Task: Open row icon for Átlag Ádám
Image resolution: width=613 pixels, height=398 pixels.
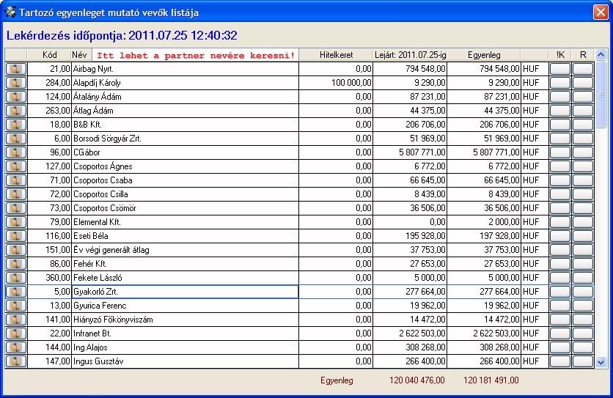Action: click(x=16, y=111)
